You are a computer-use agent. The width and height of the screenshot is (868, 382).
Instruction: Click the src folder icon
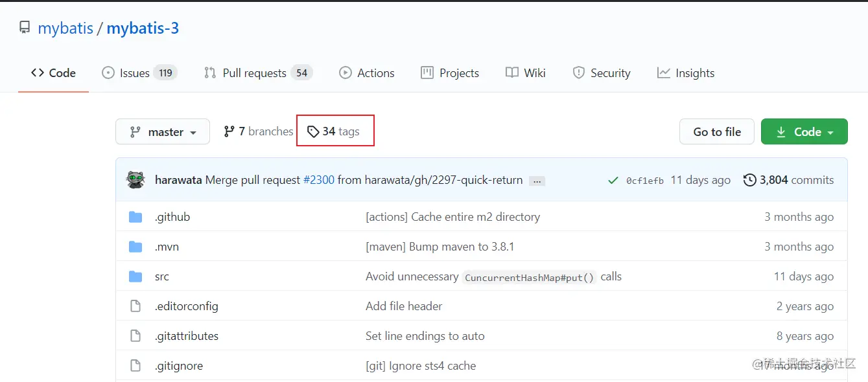[135, 276]
